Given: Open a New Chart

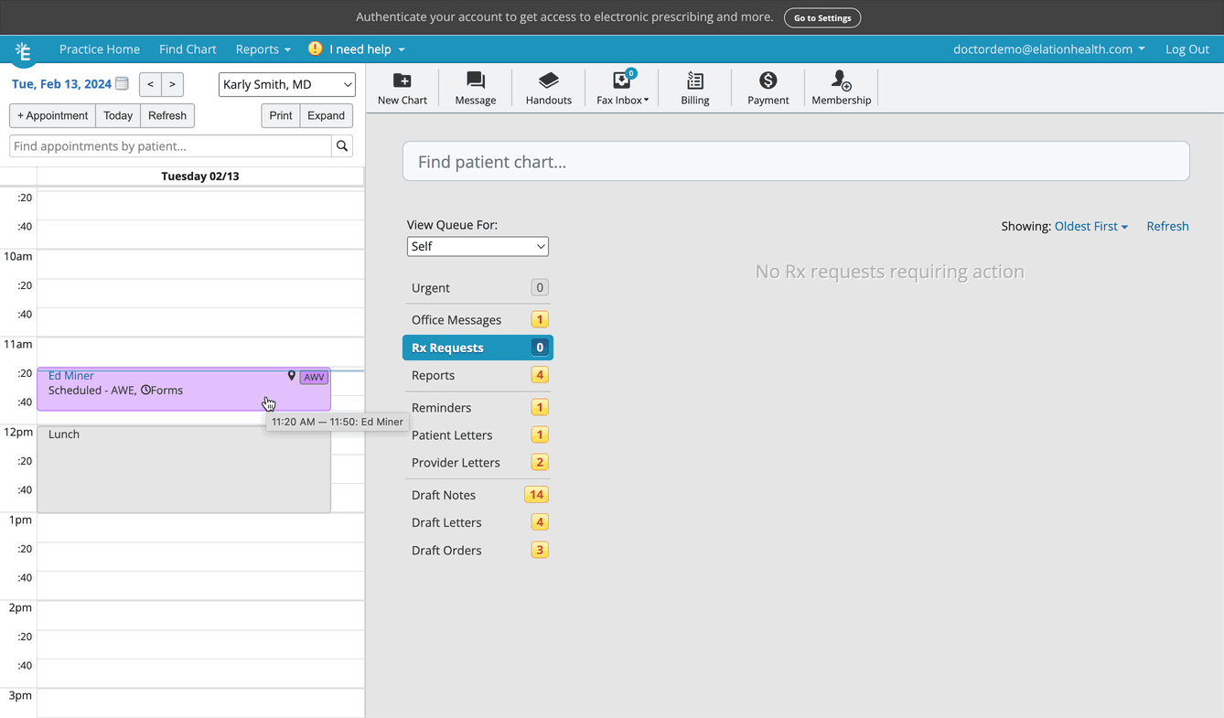Looking at the screenshot, I should [x=402, y=87].
